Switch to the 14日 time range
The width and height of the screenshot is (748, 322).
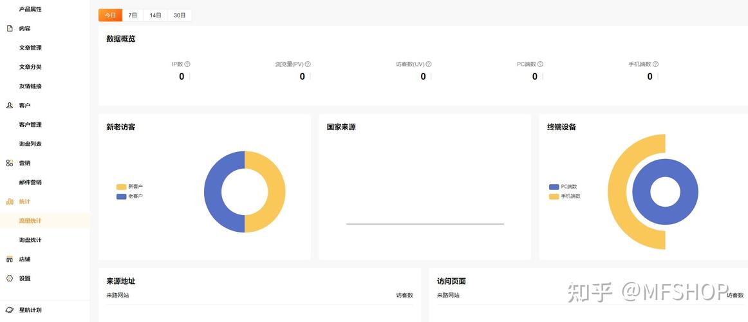pos(156,15)
